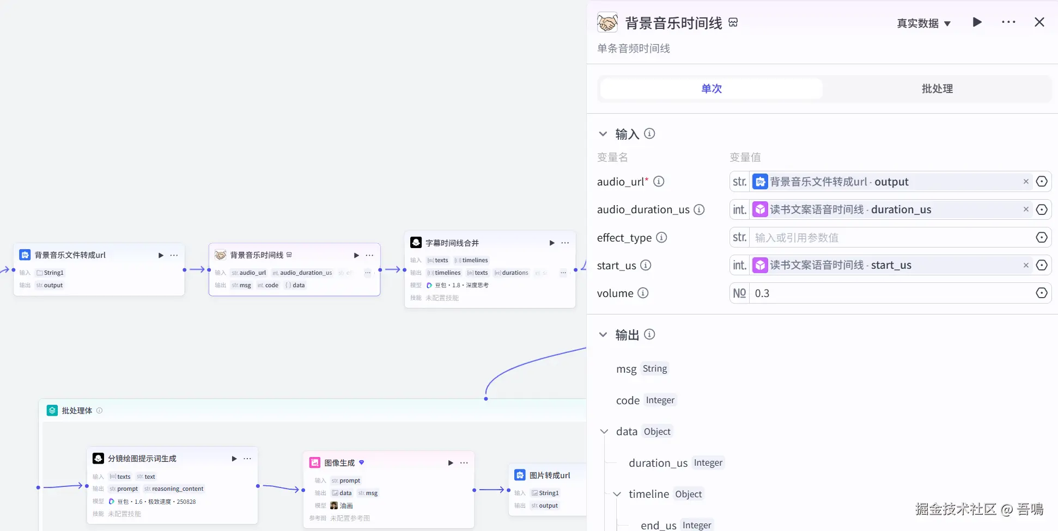Run the 字幕时间线合并 node
Image resolution: width=1058 pixels, height=531 pixels.
552,243
